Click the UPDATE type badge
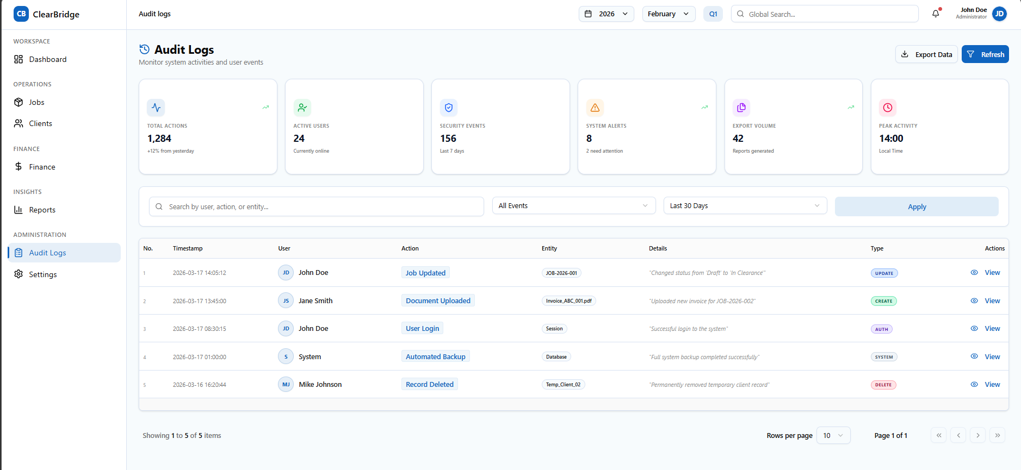The image size is (1021, 470). point(884,273)
